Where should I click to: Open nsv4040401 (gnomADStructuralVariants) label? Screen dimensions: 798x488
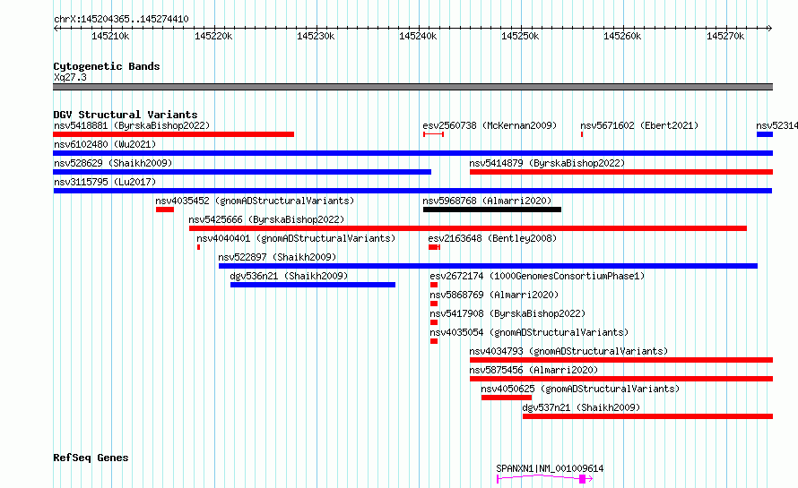click(296, 238)
